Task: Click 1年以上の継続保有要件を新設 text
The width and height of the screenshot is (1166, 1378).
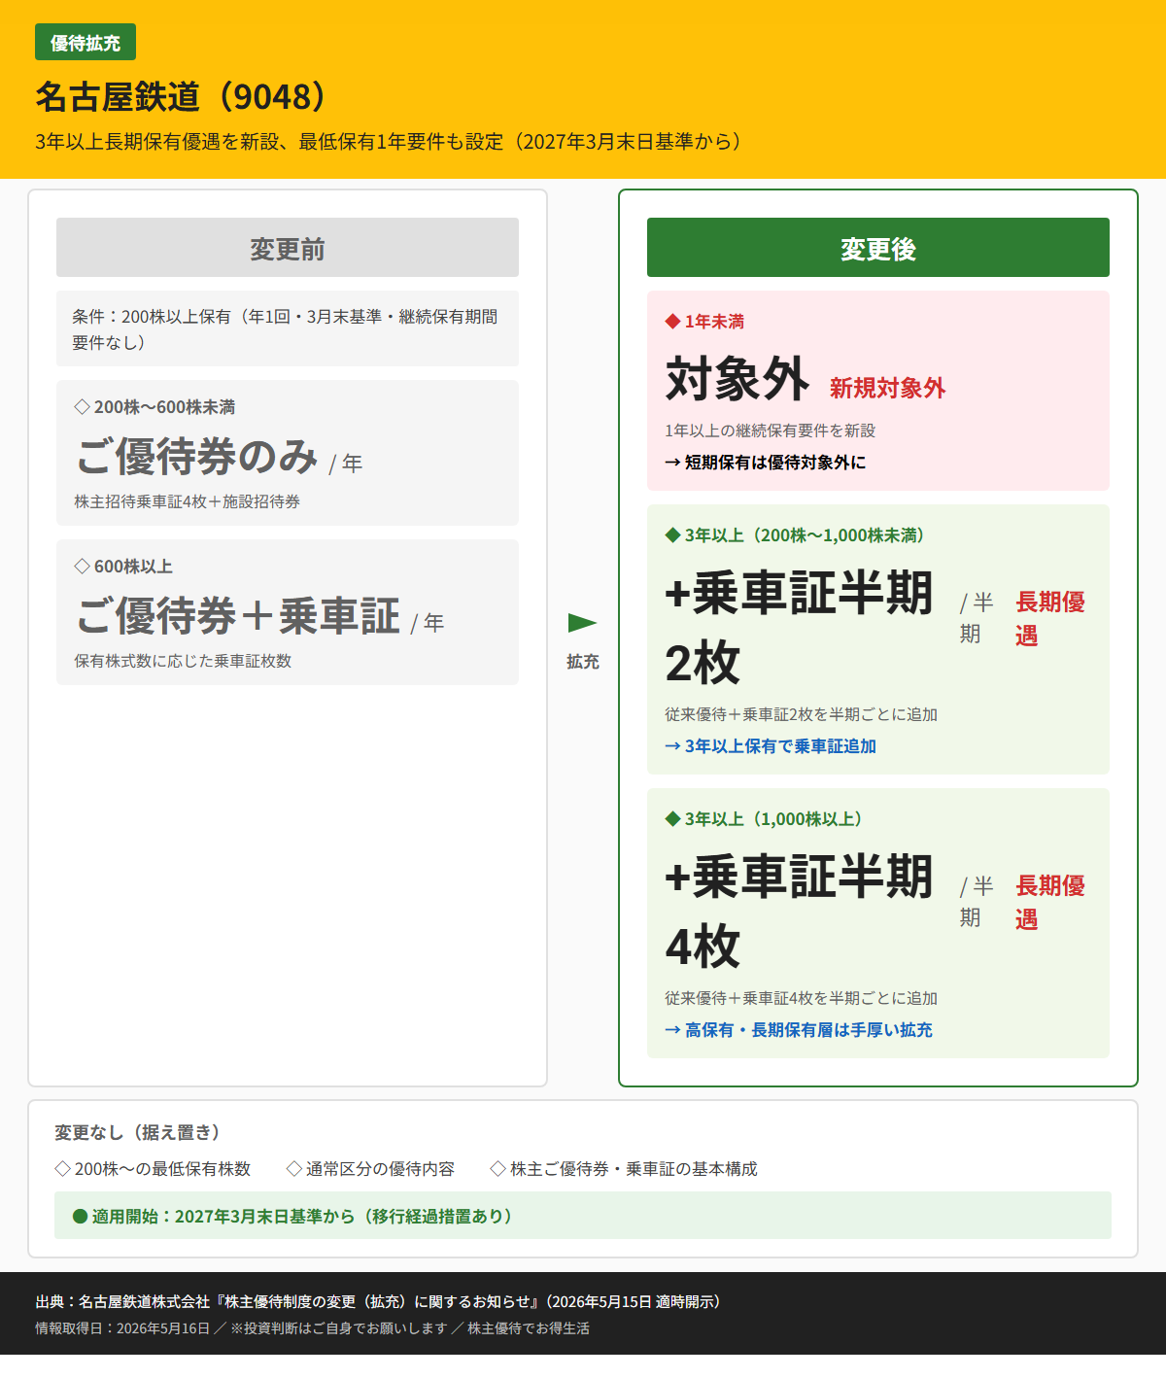Action: pos(771,431)
